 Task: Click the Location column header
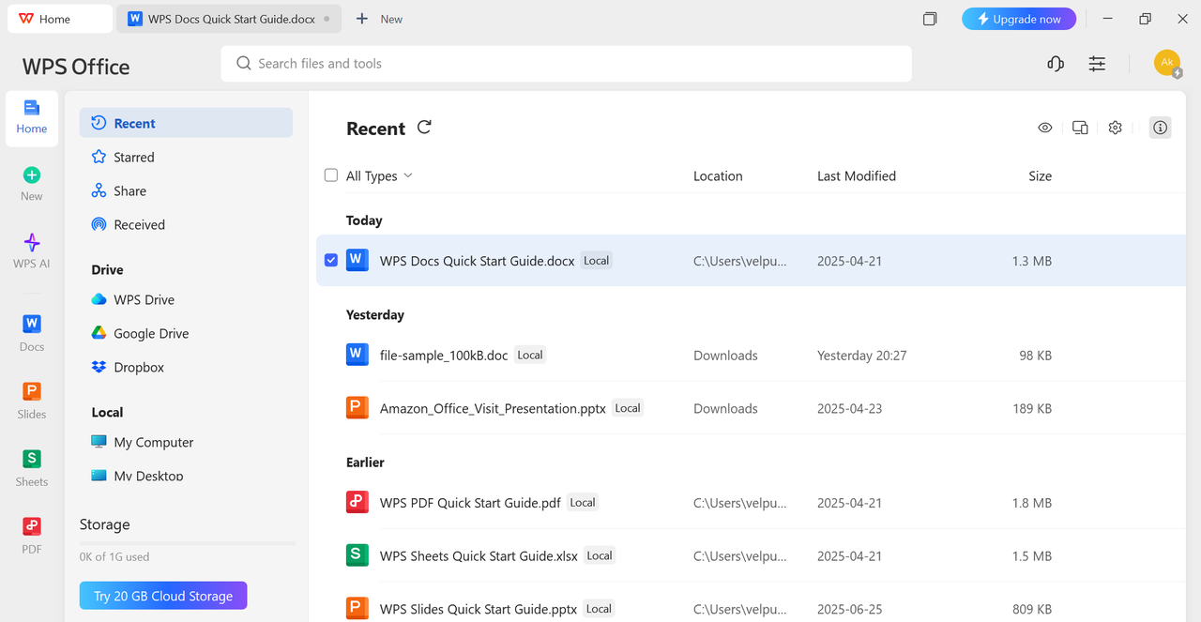click(718, 175)
